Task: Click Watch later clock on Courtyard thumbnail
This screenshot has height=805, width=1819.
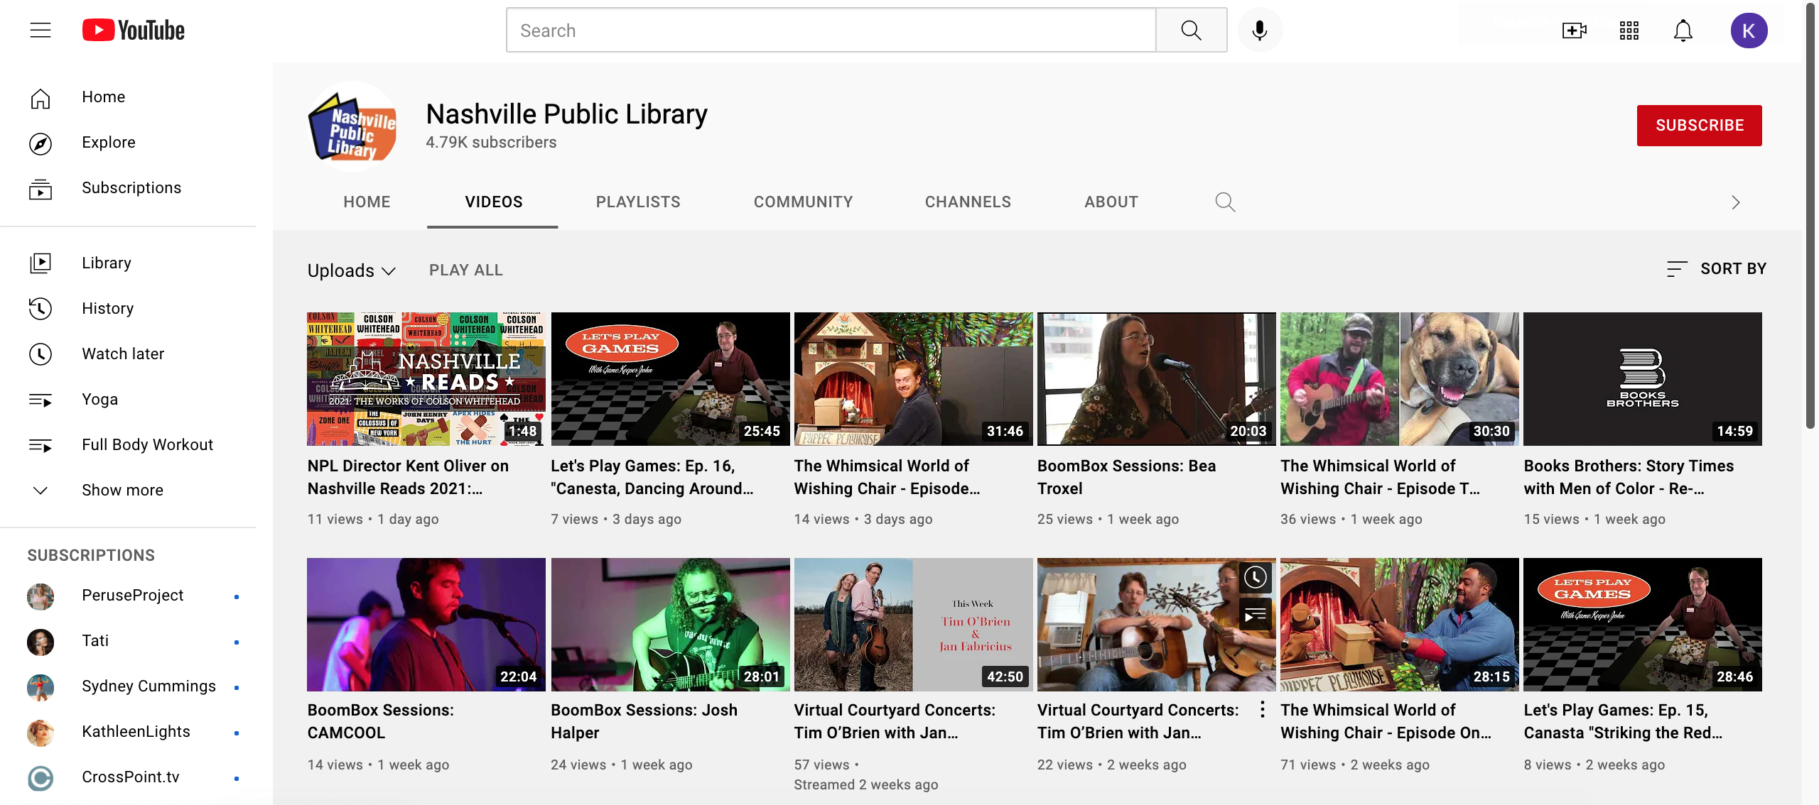Action: point(1256,577)
